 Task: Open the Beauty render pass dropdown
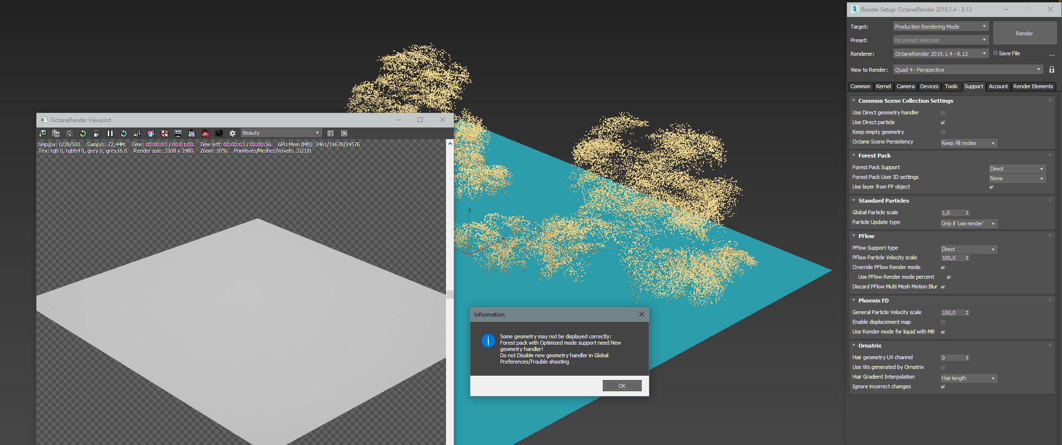click(281, 133)
